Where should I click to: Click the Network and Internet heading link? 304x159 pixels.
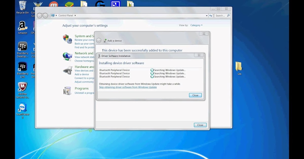point(84,53)
